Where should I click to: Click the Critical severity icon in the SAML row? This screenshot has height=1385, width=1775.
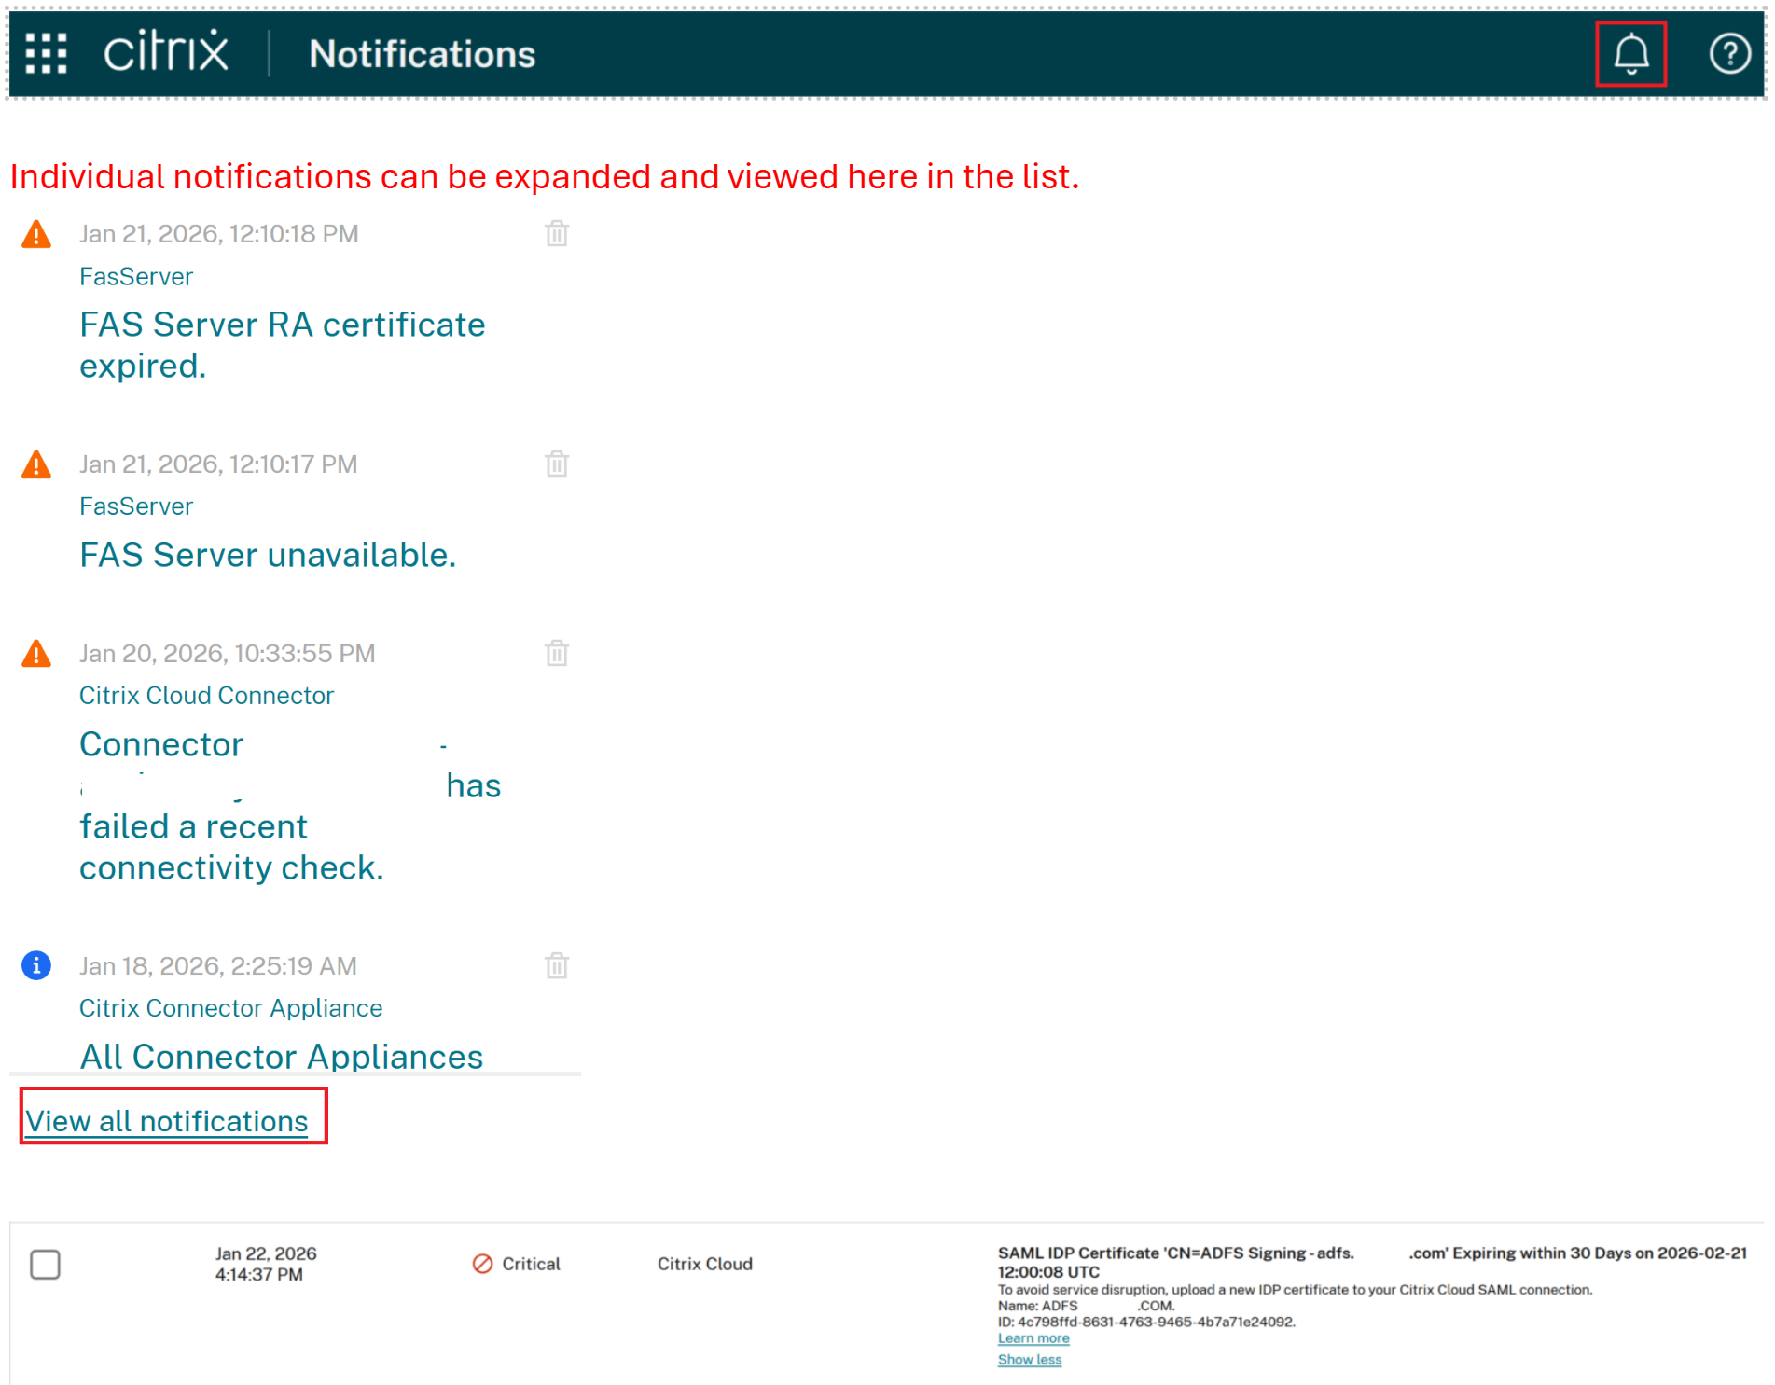481,1264
